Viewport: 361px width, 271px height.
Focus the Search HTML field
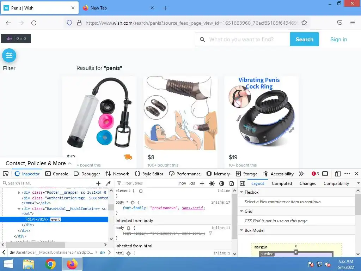pos(47,183)
